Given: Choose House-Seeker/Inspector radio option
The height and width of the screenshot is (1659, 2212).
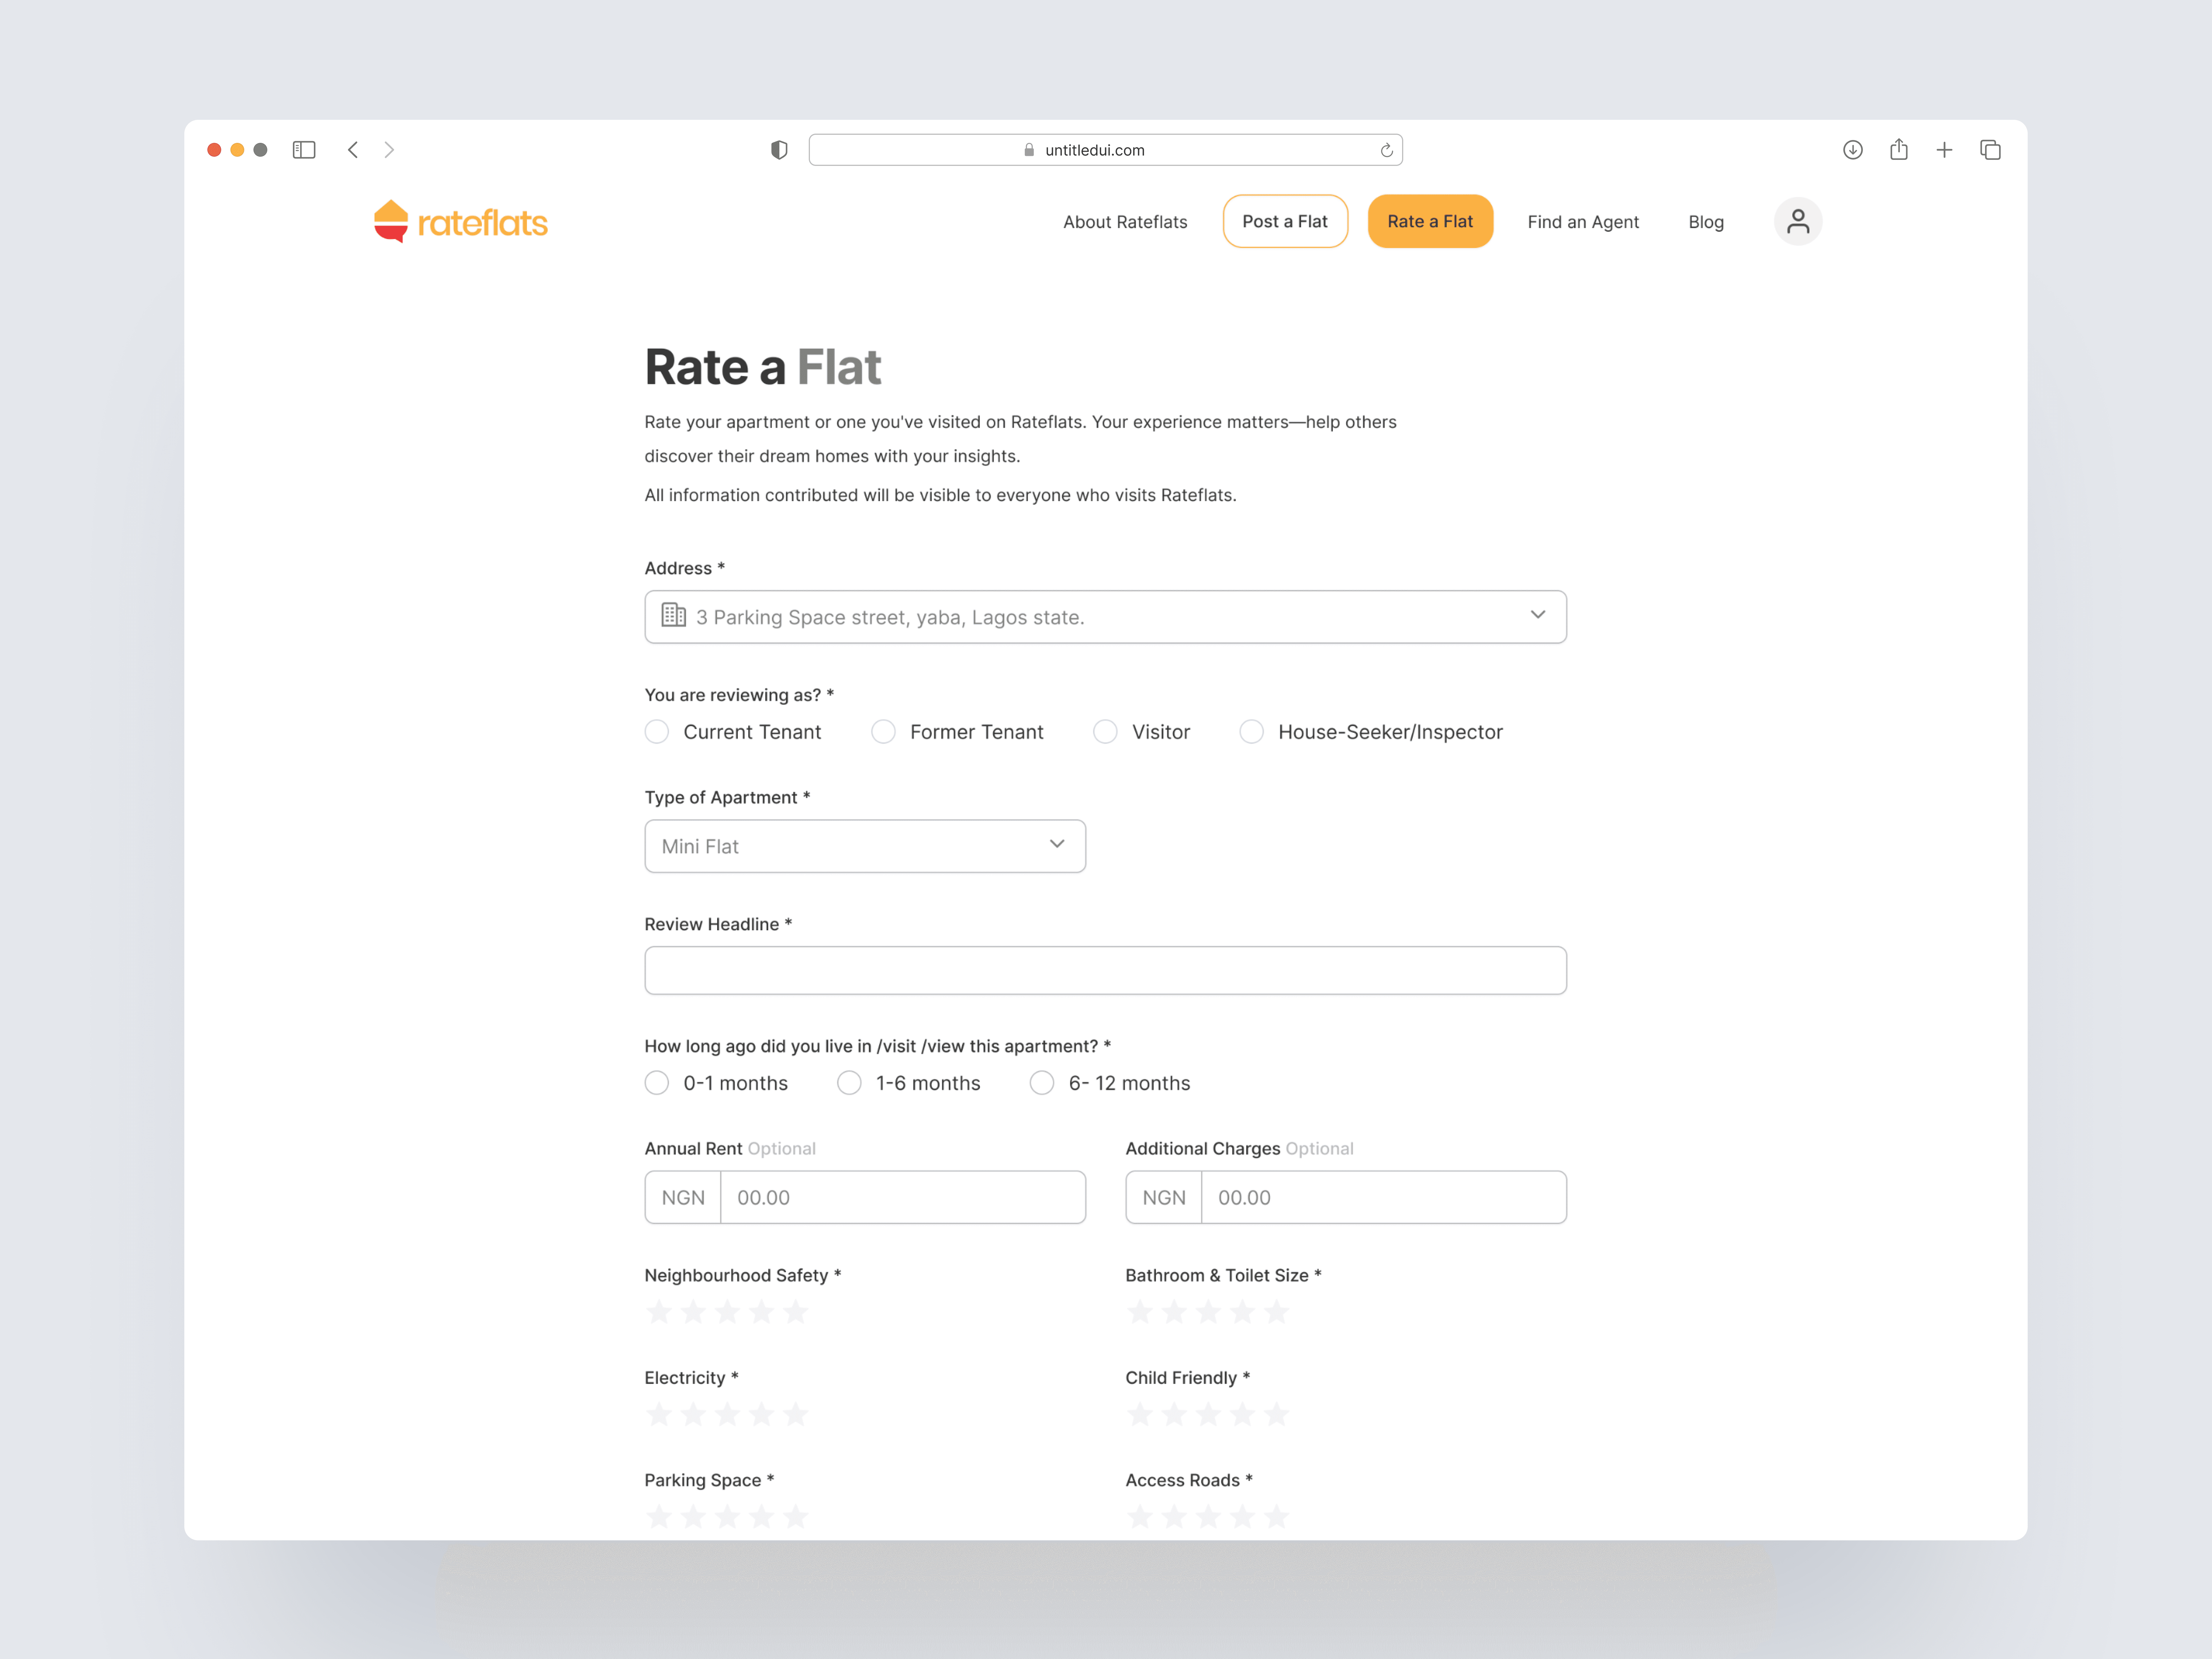Looking at the screenshot, I should [x=1251, y=732].
